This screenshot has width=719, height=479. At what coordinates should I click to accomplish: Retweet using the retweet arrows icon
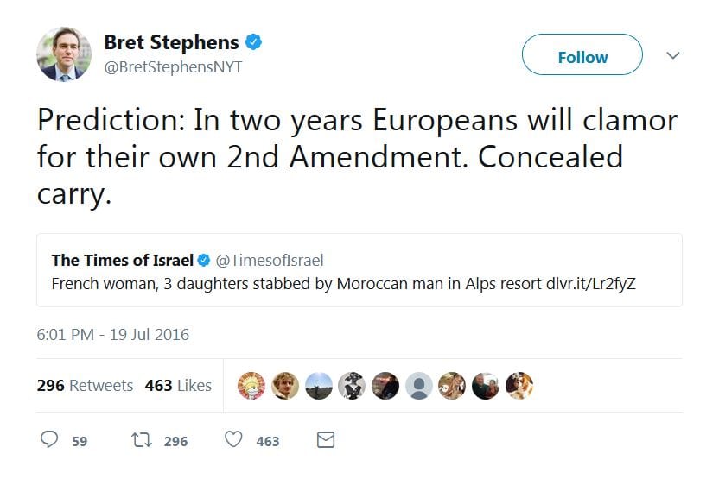[141, 440]
